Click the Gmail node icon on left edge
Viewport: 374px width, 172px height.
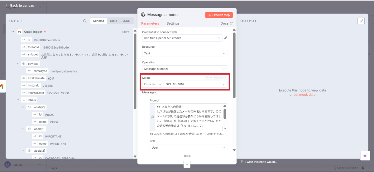pos(2,86)
